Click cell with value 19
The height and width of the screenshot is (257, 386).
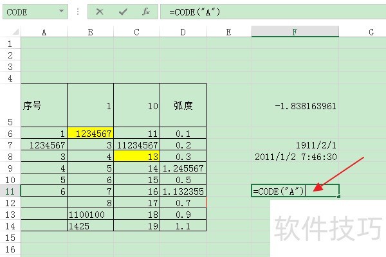point(136,226)
